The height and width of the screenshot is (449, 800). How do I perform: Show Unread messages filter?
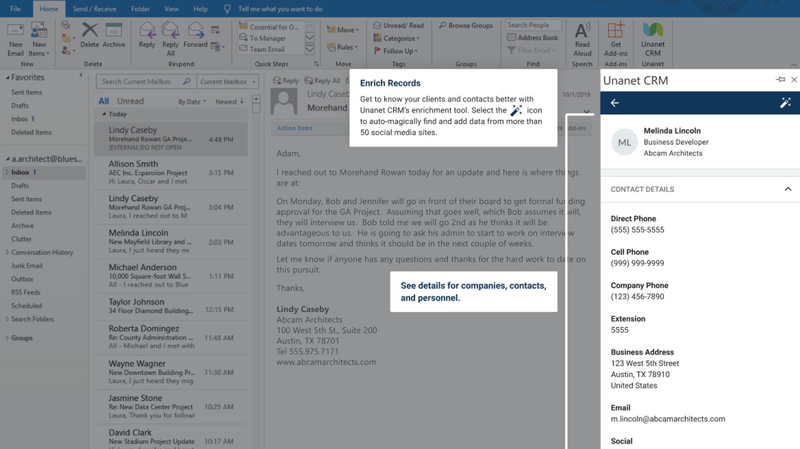[x=130, y=101]
